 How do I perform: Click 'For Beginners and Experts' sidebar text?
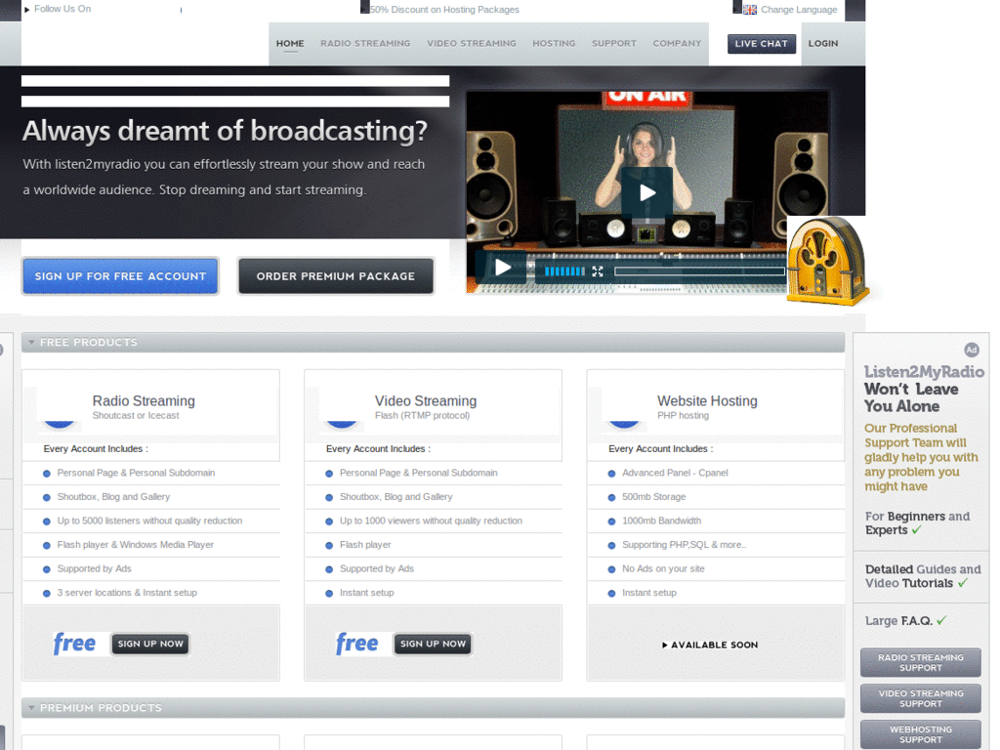pos(917,523)
